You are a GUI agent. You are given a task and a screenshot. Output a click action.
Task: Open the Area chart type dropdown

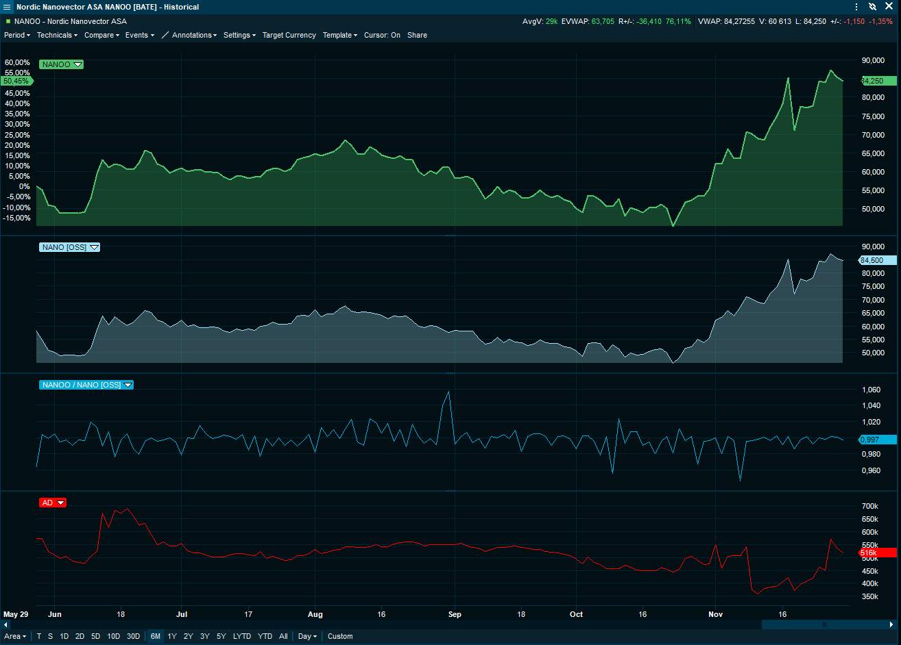coord(15,636)
